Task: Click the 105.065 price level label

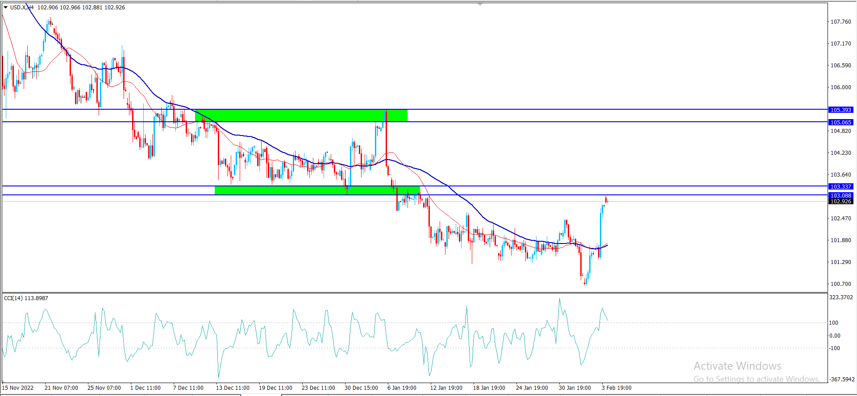Action: pos(840,122)
